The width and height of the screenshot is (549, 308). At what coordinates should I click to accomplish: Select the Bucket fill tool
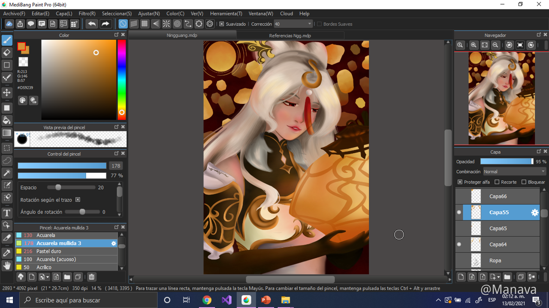[x=7, y=120]
